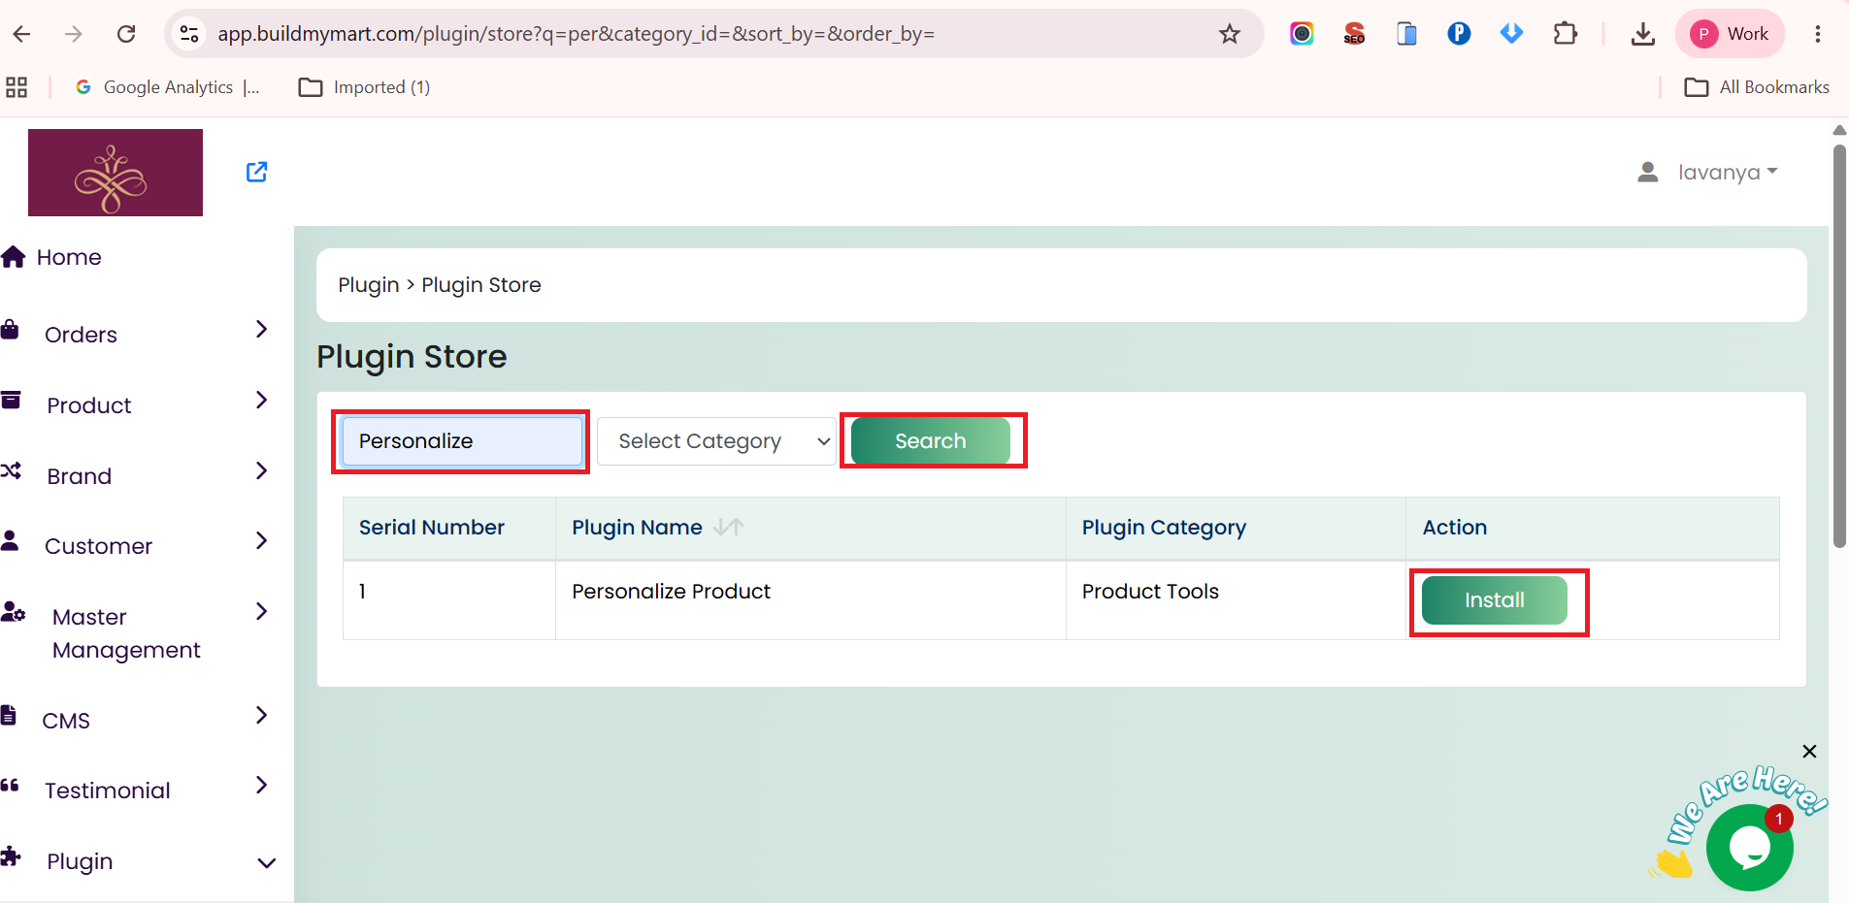Sort by Plugin Name arrows icon

pos(728,527)
